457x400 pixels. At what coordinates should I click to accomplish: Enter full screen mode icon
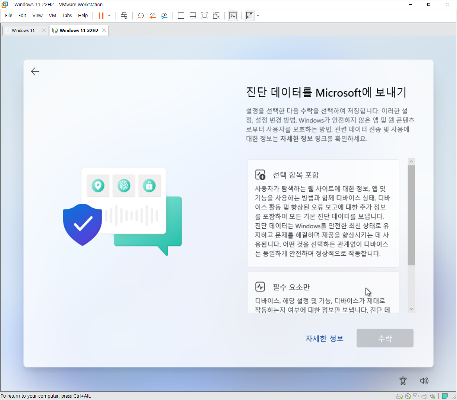204,16
